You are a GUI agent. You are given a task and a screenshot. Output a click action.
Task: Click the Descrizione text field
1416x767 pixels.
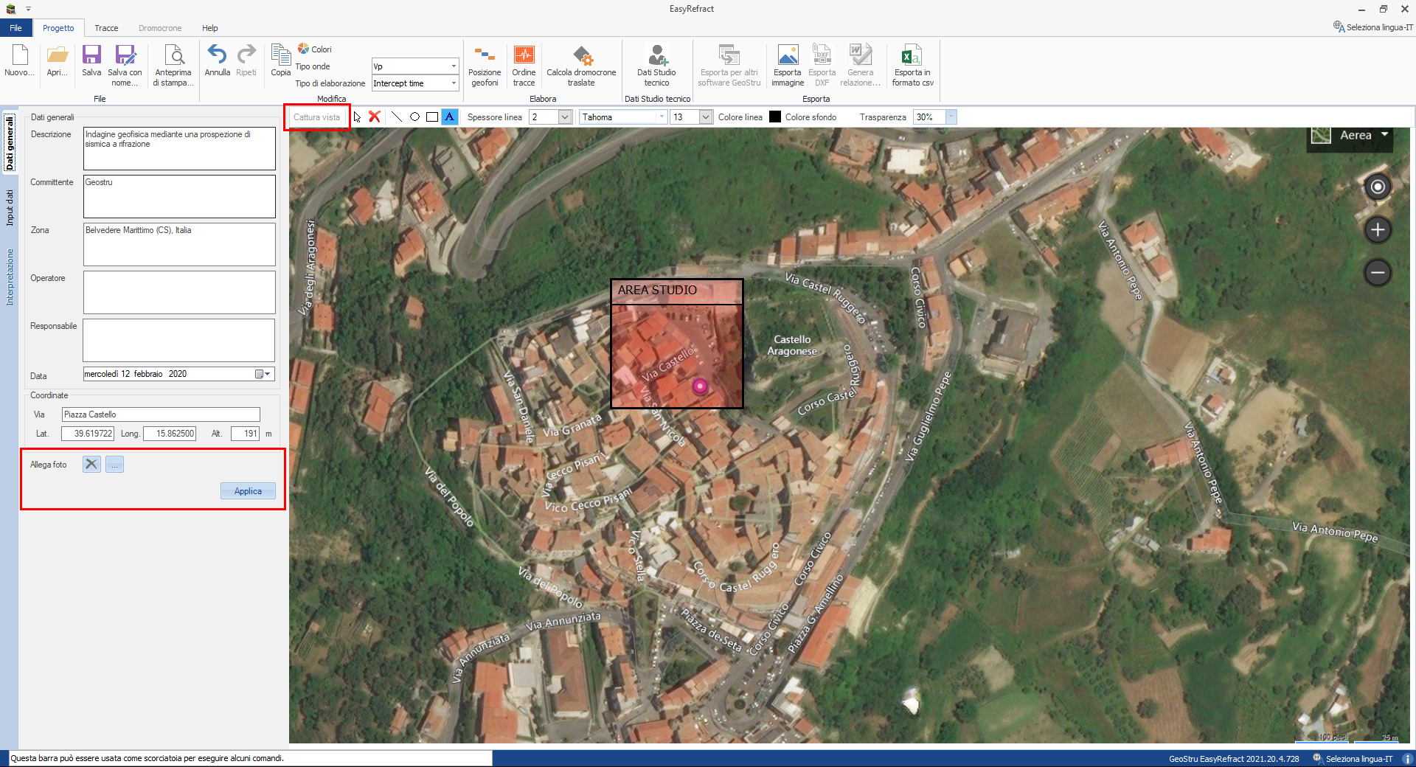(179, 148)
